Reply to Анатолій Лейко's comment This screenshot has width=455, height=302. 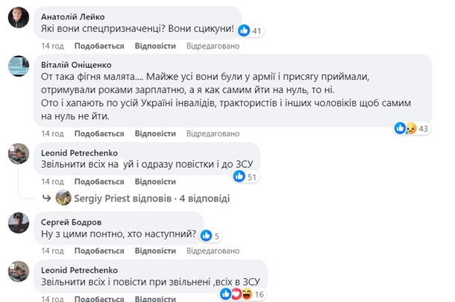pos(155,46)
